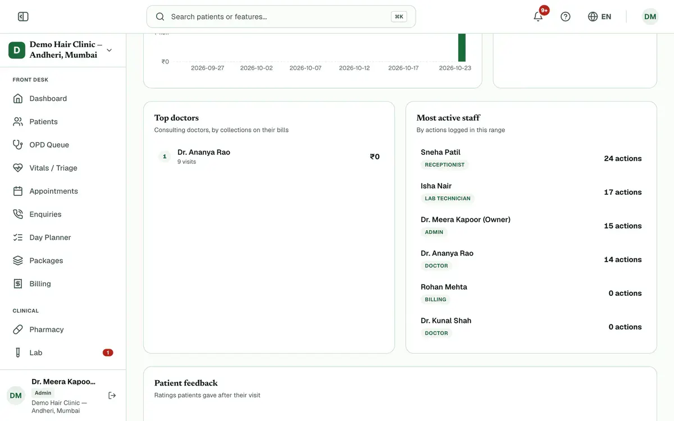Open the help question mark icon
674x421 pixels.
(566, 17)
